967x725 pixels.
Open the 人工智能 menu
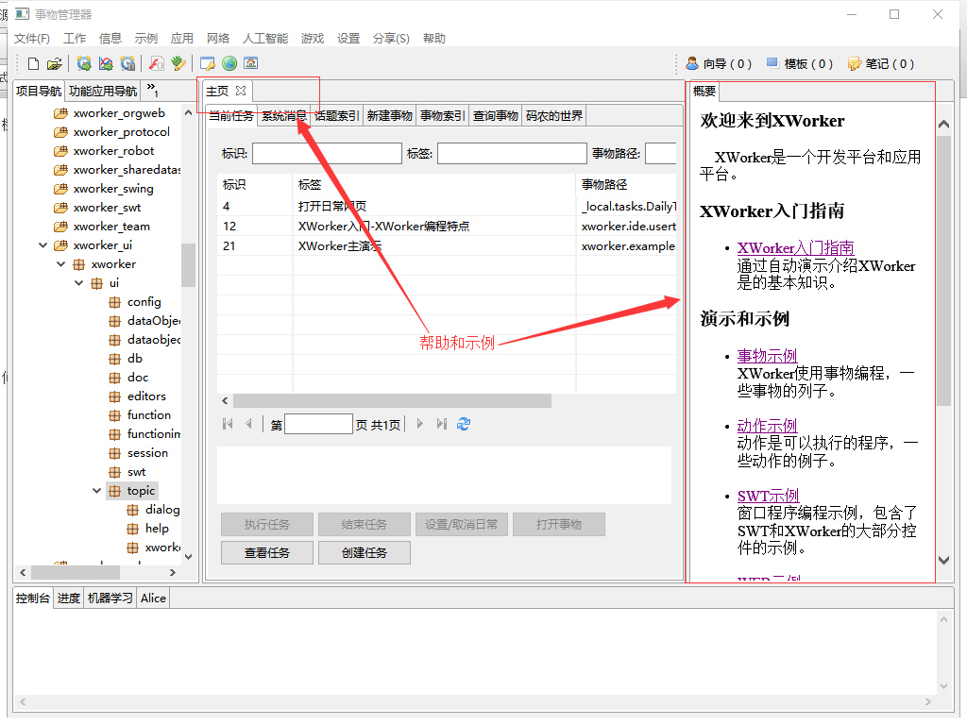[265, 38]
